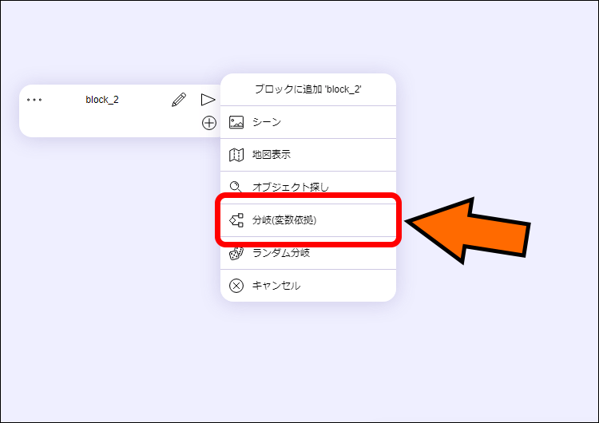Select ランダム分岐 from the list
Screen dimensions: 599x423
tap(281, 253)
